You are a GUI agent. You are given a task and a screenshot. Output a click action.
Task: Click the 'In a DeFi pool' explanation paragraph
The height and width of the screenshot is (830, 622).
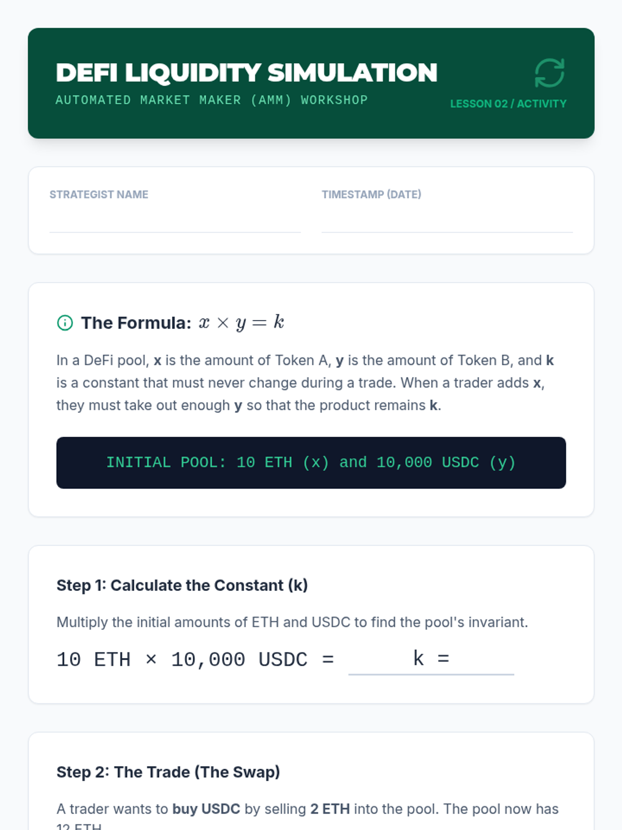click(x=305, y=383)
